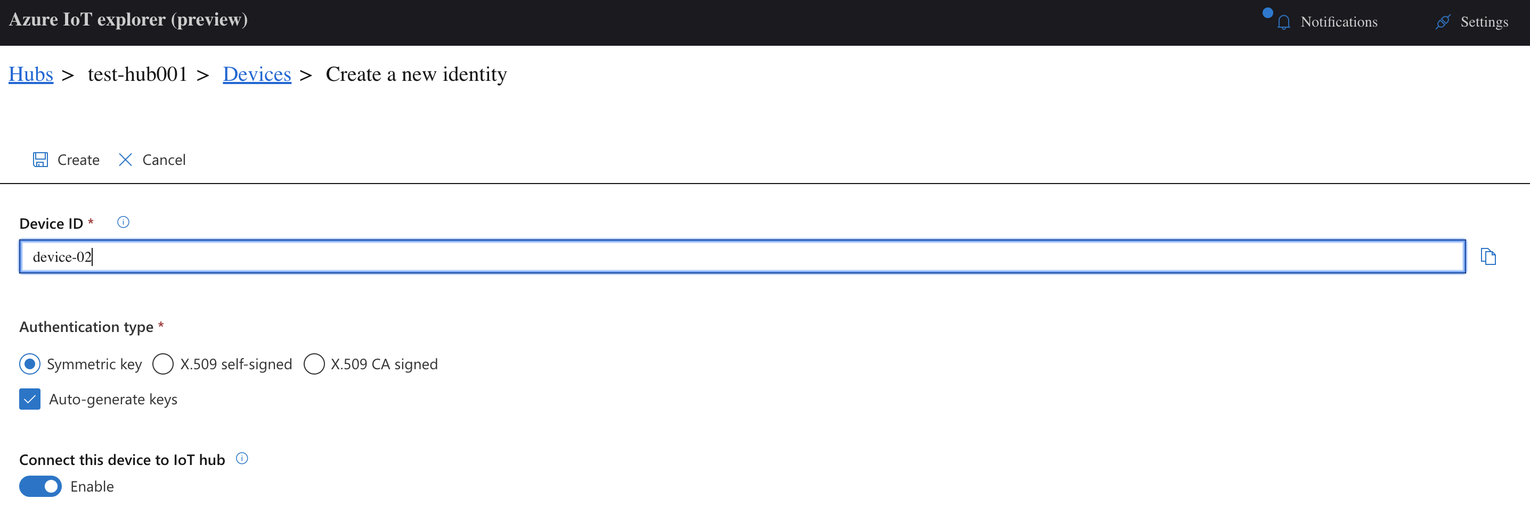
Task: Open Settings using the gear icon
Action: point(1442,22)
